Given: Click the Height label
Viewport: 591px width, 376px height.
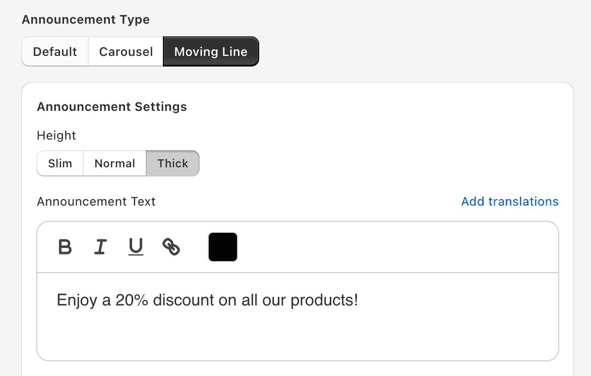Looking at the screenshot, I should (56, 136).
